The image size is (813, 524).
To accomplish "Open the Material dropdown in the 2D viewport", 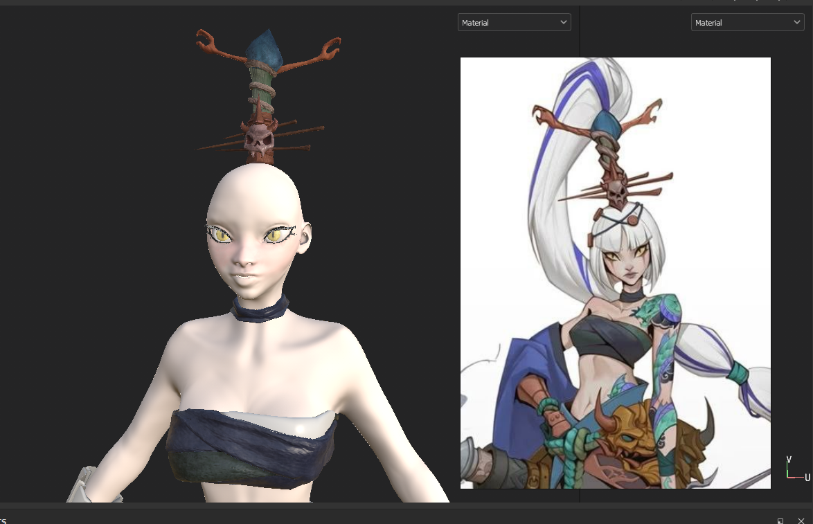I will point(747,23).
